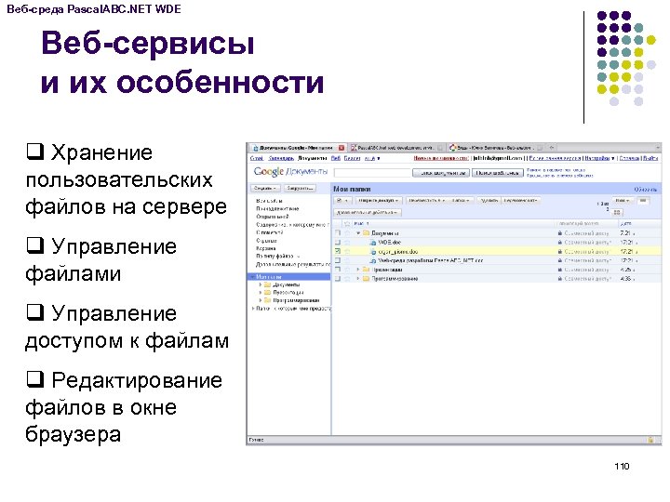
Task: Click the Обновить refresh link
Action: (x=645, y=189)
